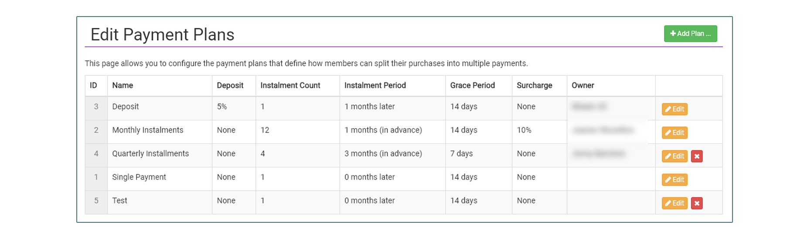This screenshot has height=235, width=804.
Task: Click the Name column header
Action: point(123,85)
